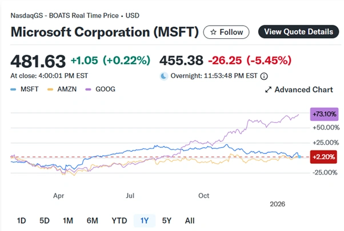Show the 1M chart range
The height and width of the screenshot is (231, 344).
[68, 220]
